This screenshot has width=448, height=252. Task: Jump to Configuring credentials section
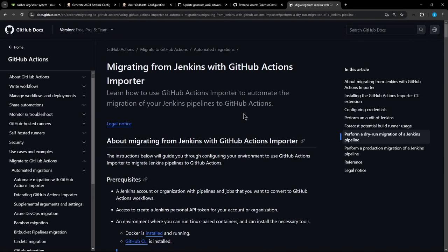(365, 110)
